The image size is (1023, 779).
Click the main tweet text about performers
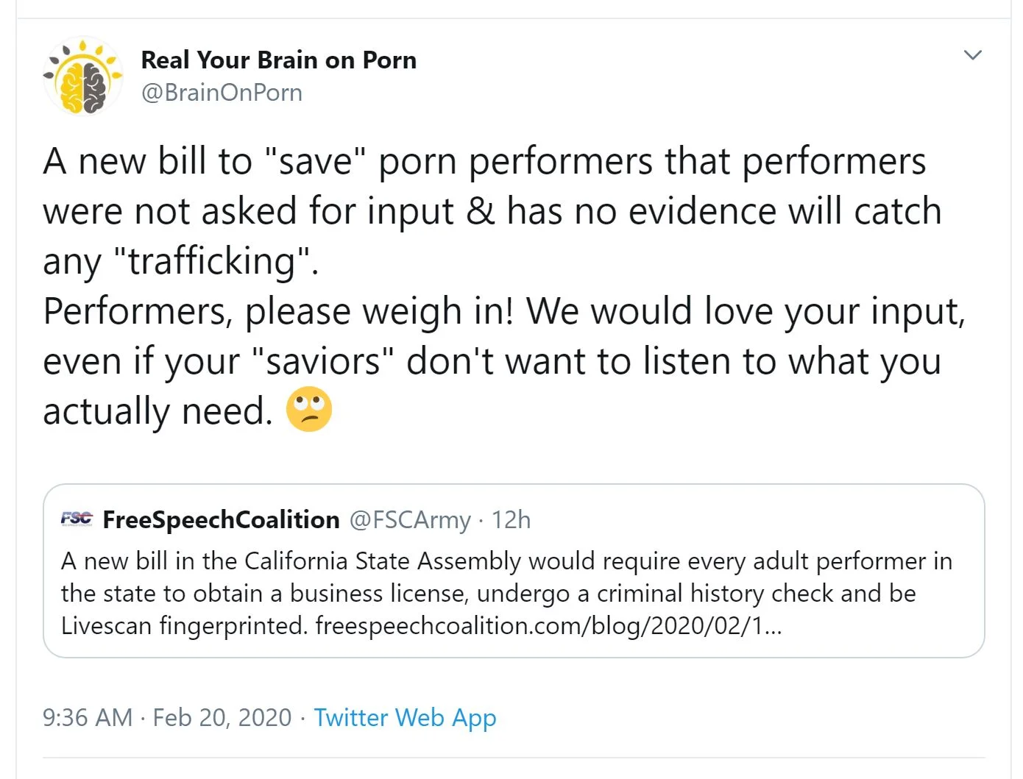coord(486,162)
